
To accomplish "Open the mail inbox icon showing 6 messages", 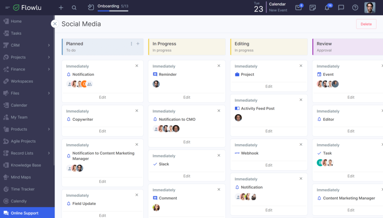I will coord(298,7).
